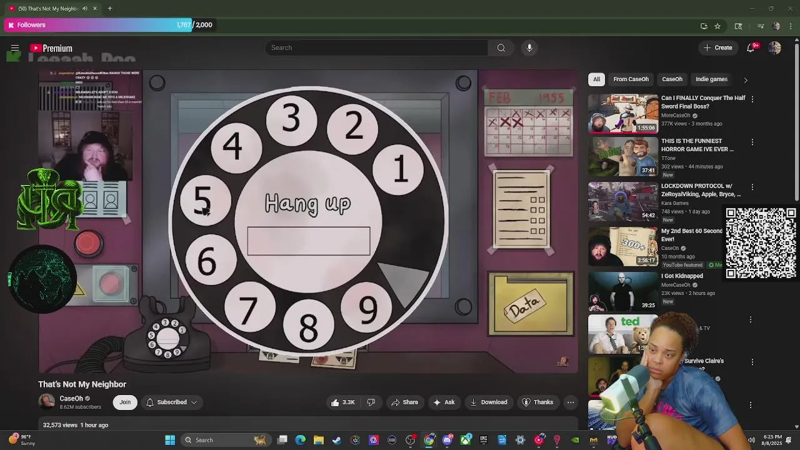Click the video player area

pos(308,221)
